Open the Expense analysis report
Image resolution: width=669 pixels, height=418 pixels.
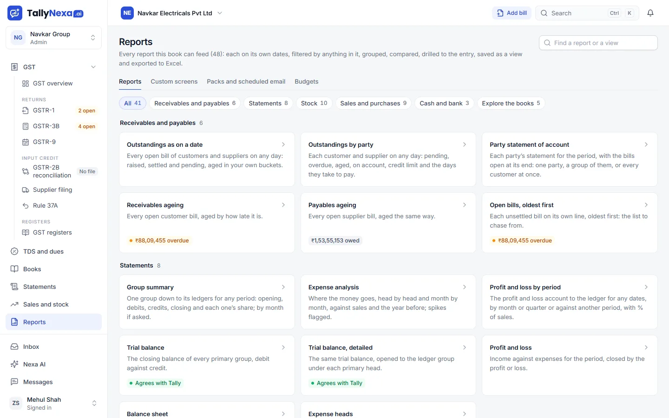point(388,302)
